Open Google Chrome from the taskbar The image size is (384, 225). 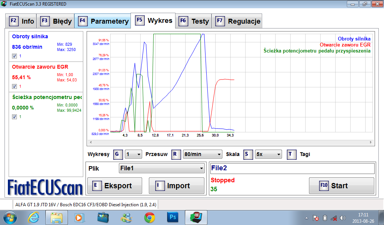150,217
